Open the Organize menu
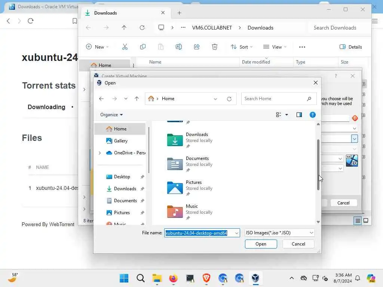 (x=111, y=115)
